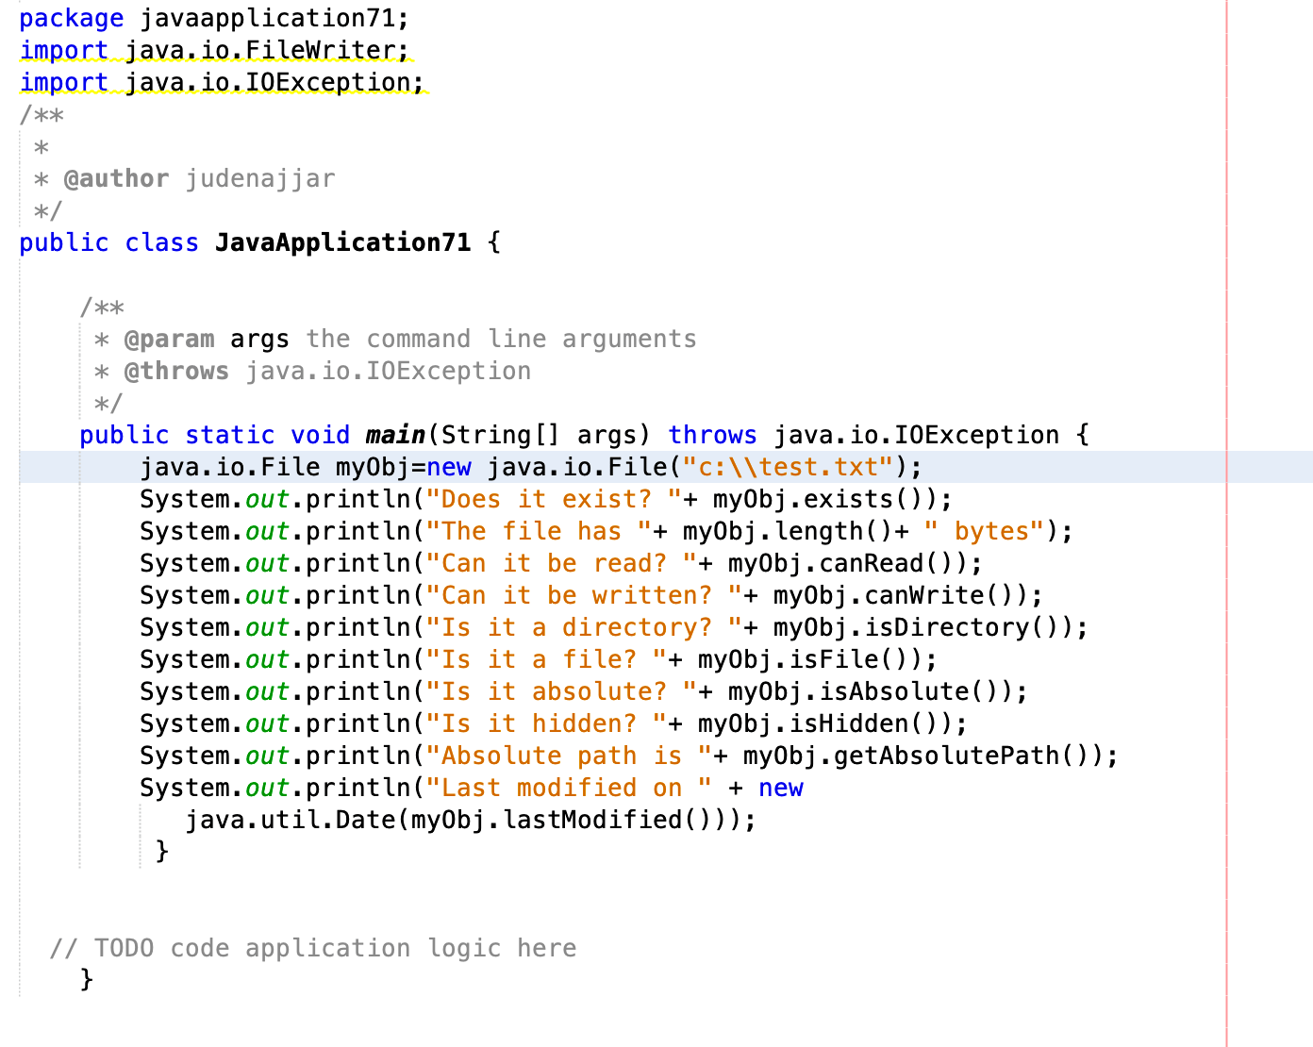Click the 'JavaApplication71' class name
The image size is (1313, 1047).
pos(342,243)
